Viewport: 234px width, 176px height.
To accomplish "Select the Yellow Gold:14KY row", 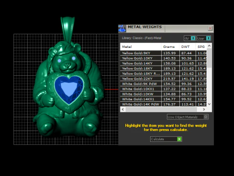I will click(x=163, y=64).
